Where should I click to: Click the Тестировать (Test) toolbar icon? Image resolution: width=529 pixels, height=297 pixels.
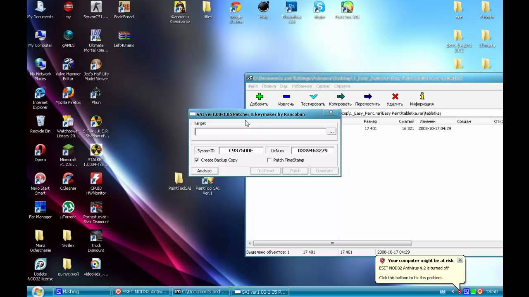pyautogui.click(x=313, y=97)
